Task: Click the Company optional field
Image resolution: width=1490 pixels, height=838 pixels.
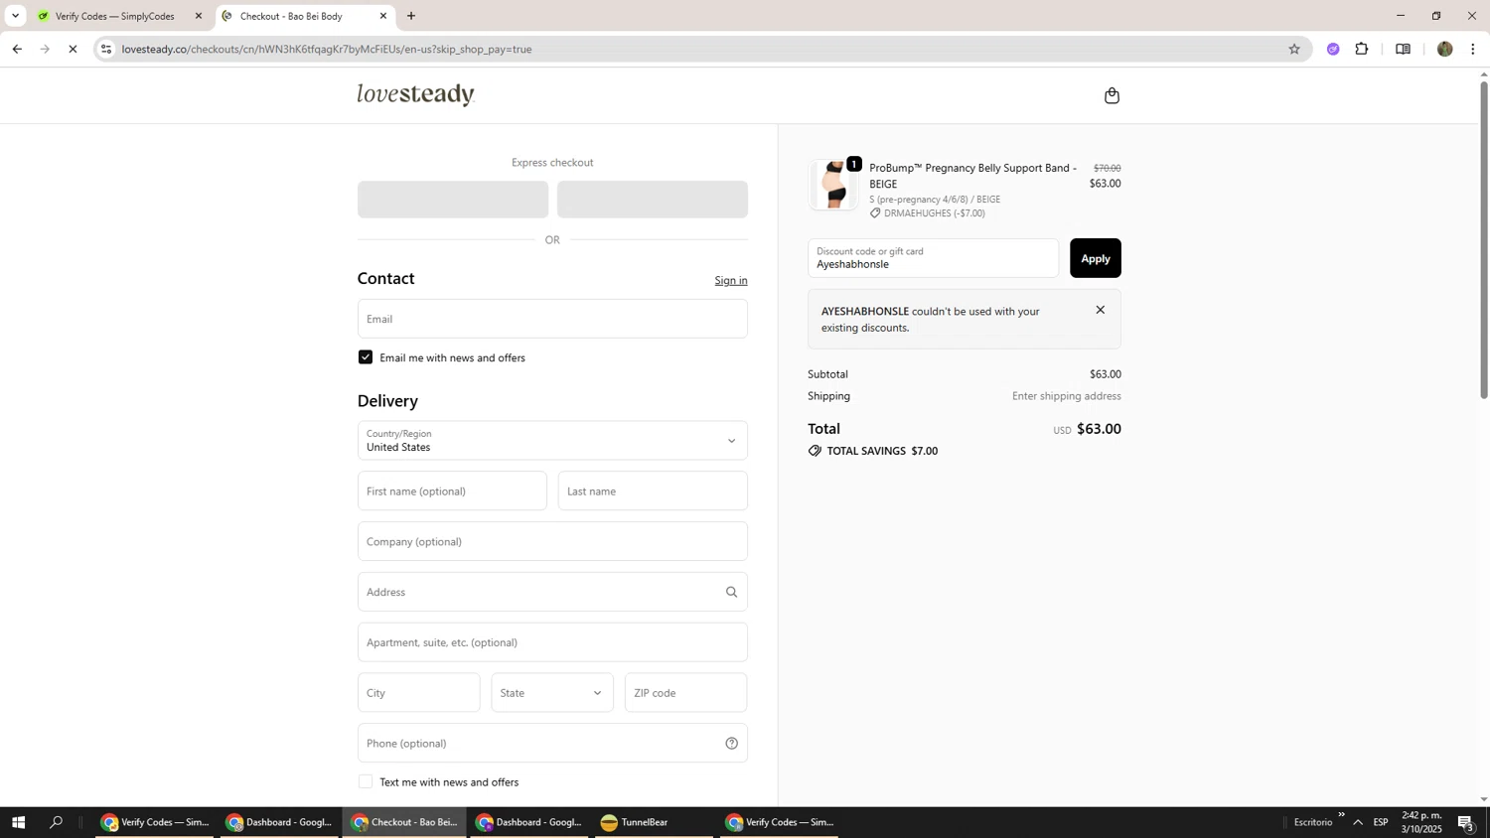Action: click(552, 541)
